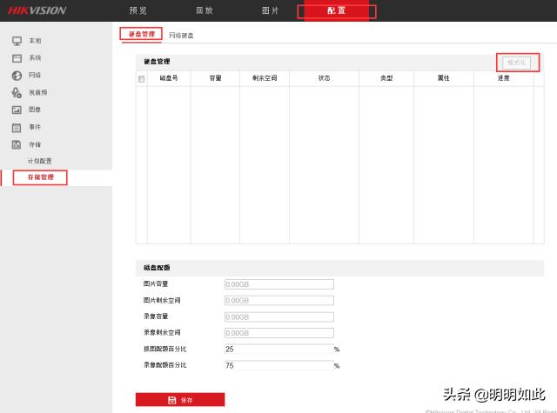Click the Hikvision logo

(x=37, y=10)
